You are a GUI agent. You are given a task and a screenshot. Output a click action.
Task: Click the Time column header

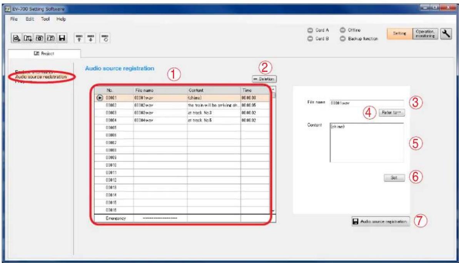pyautogui.click(x=255, y=90)
